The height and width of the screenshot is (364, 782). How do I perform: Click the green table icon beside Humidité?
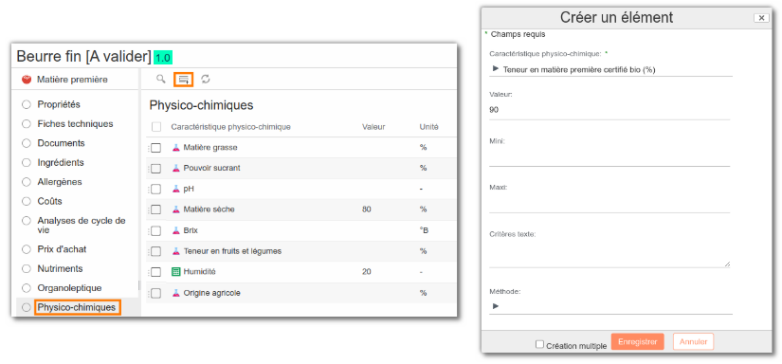pos(175,272)
